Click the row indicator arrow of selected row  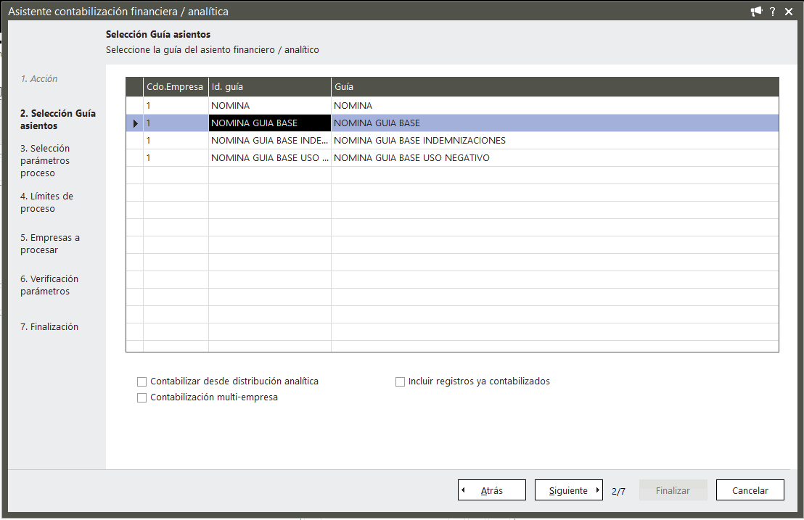click(135, 123)
